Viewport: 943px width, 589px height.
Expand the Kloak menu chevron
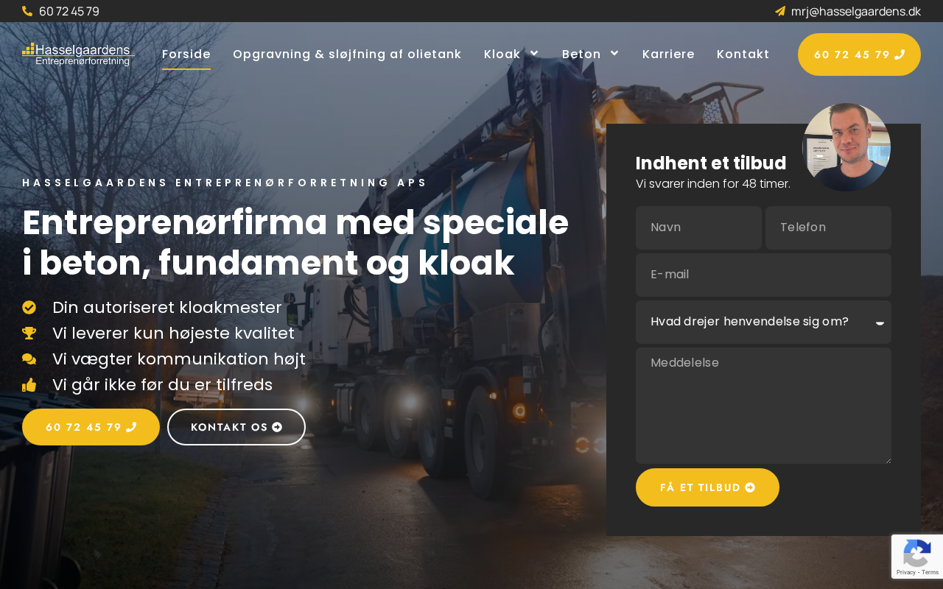[534, 53]
